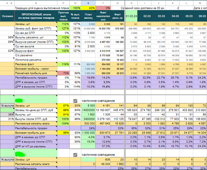Select column H header
Image resolution: width=207 pixels, height=170 pixels.
[131, 3]
